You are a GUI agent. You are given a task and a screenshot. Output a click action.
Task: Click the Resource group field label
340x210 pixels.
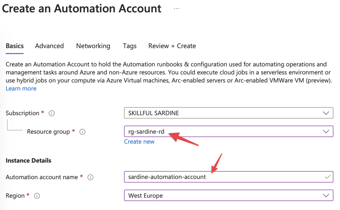[x=48, y=132]
